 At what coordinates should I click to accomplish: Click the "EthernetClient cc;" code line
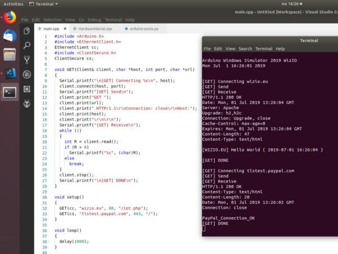point(76,47)
